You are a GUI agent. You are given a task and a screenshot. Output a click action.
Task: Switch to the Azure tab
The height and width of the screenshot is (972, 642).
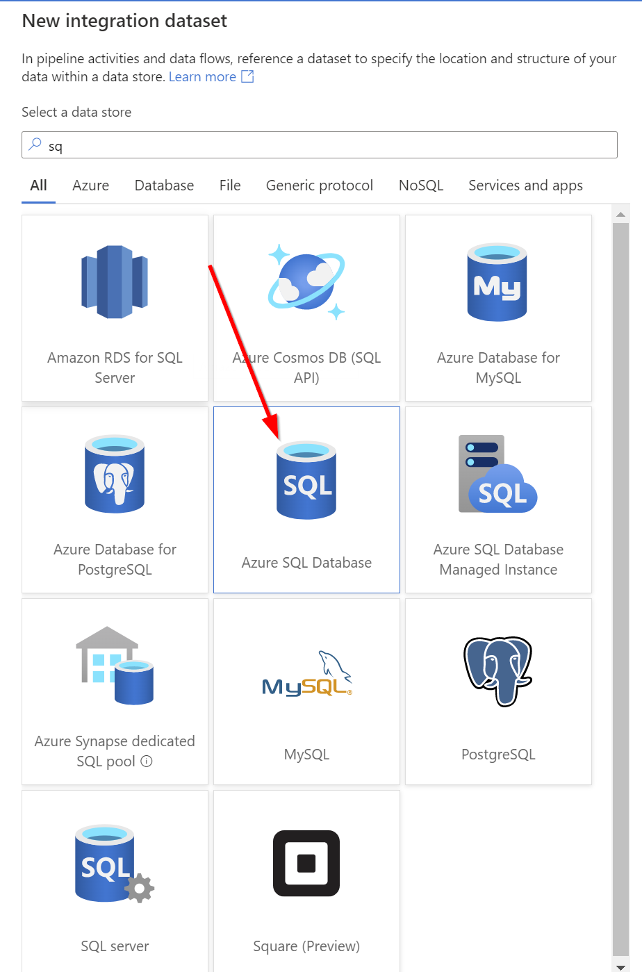click(90, 186)
